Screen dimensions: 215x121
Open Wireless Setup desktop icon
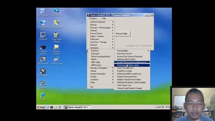click(x=56, y=61)
